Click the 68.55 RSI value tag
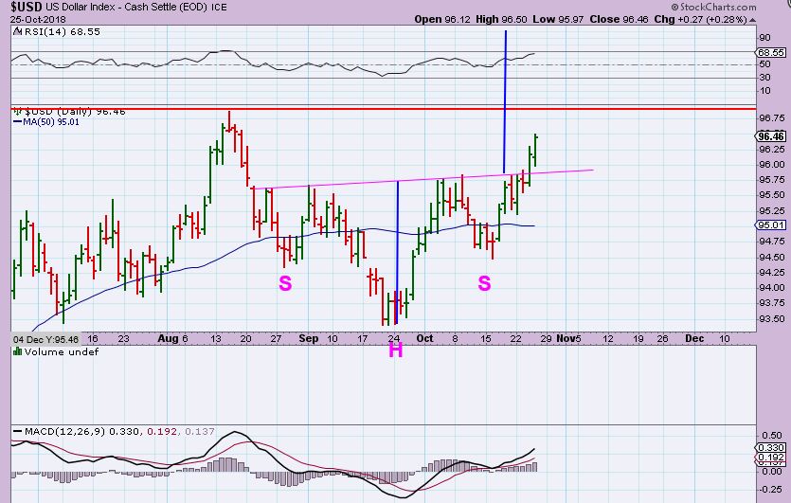This screenshot has height=503, width=791. pos(772,53)
